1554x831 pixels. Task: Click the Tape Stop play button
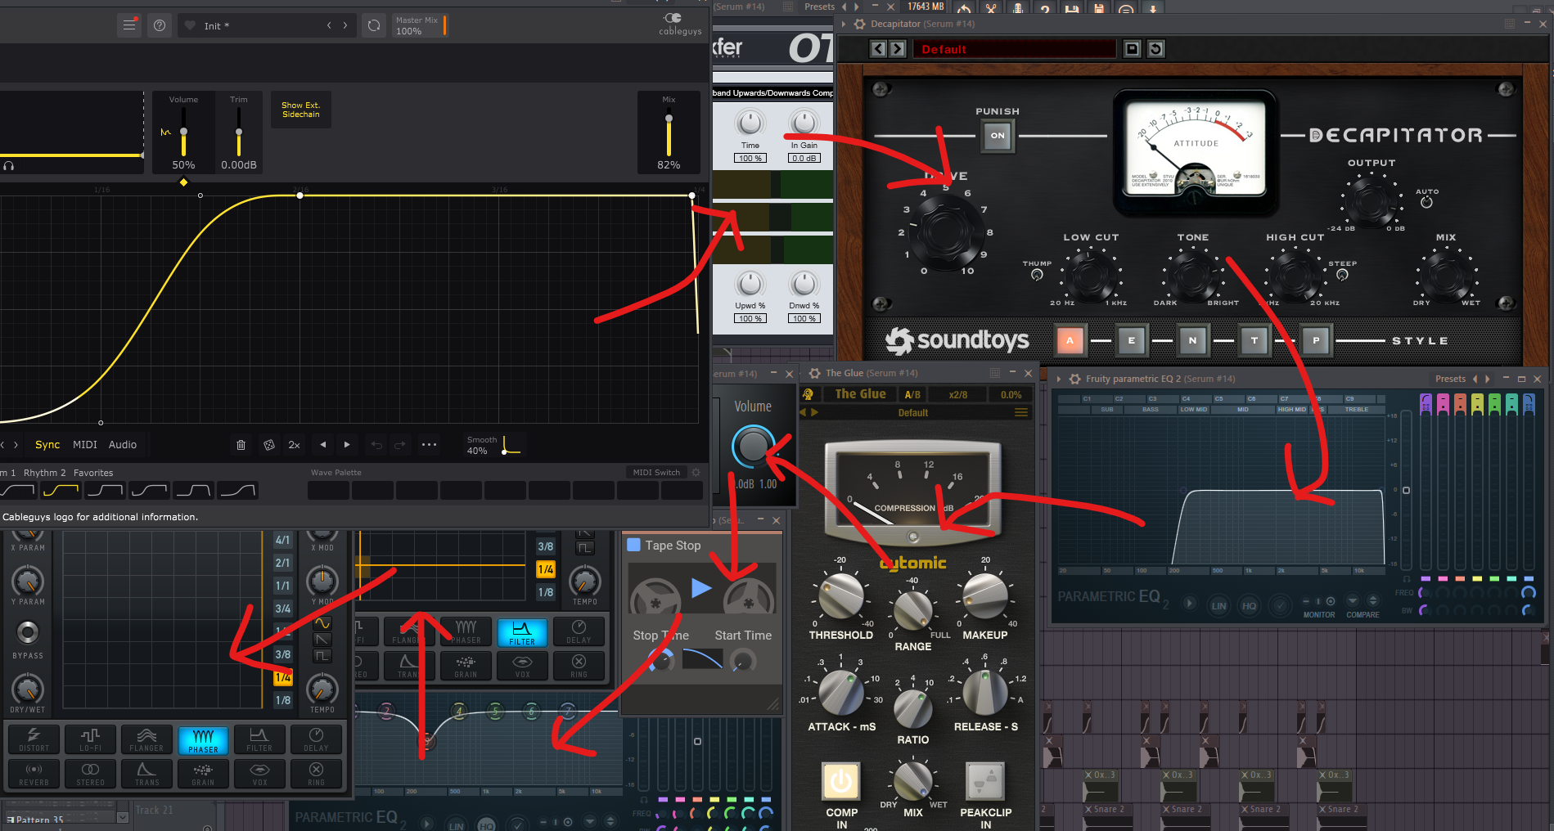pos(701,587)
